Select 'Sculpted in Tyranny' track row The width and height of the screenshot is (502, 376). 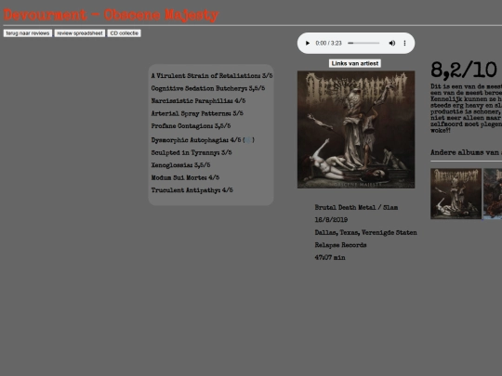pos(192,152)
